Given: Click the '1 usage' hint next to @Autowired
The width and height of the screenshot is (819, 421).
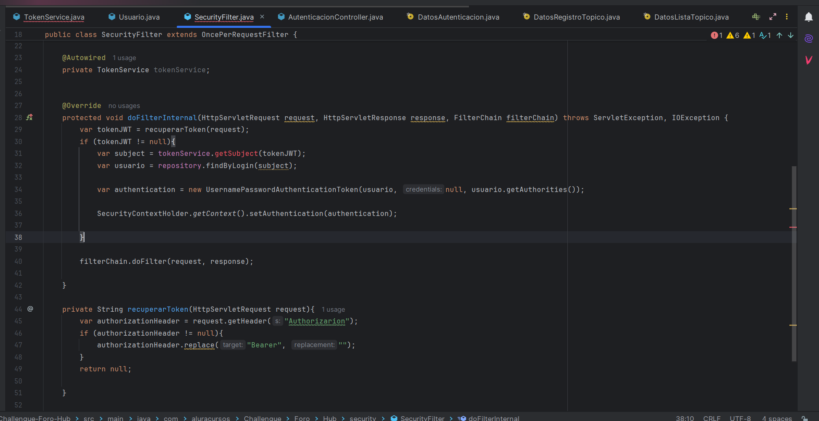Looking at the screenshot, I should click(124, 58).
